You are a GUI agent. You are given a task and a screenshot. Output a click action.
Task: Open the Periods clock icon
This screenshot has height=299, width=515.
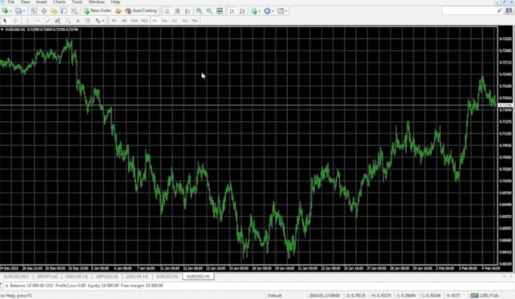pos(267,11)
